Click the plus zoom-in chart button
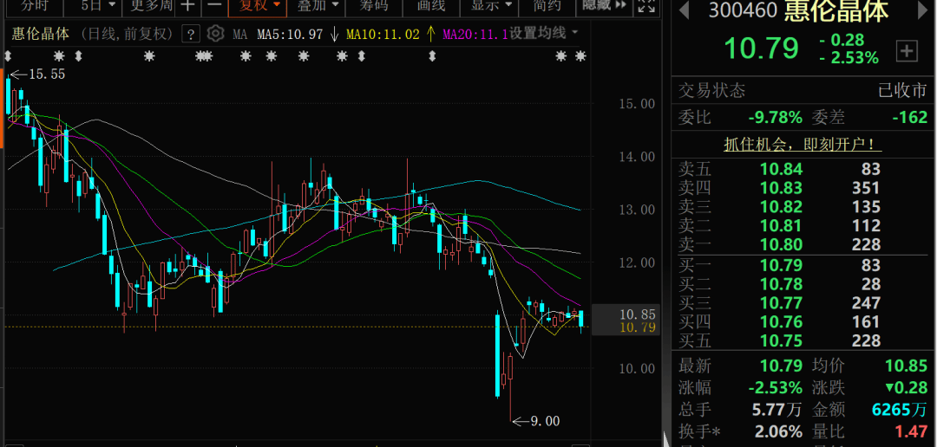 188,6
